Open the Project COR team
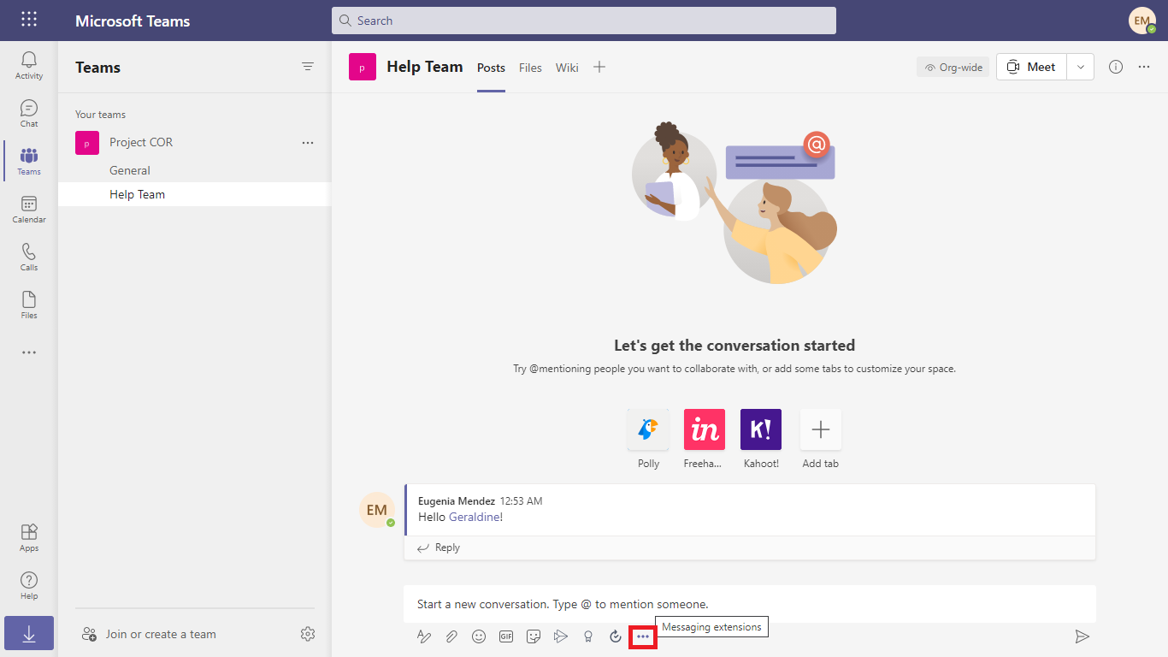Image resolution: width=1168 pixels, height=657 pixels. [x=141, y=143]
